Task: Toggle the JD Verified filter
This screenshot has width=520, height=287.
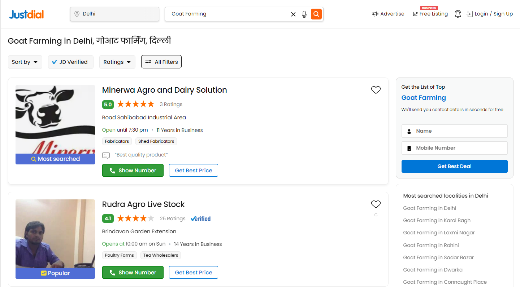Action: coord(70,62)
